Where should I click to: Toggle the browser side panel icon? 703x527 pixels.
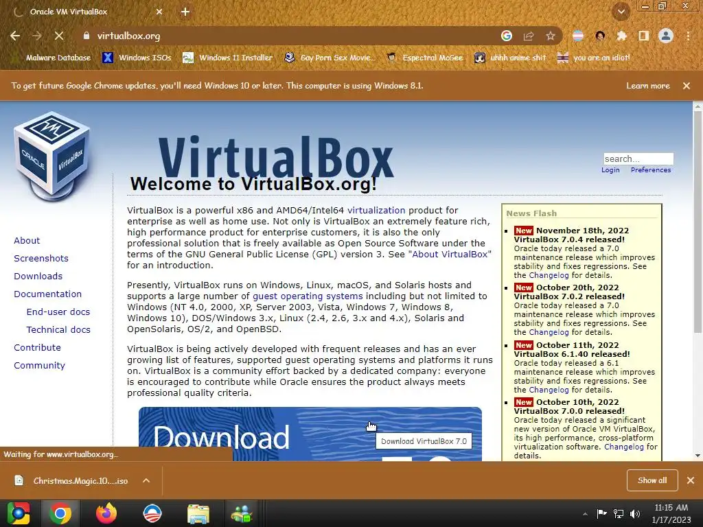(x=643, y=36)
